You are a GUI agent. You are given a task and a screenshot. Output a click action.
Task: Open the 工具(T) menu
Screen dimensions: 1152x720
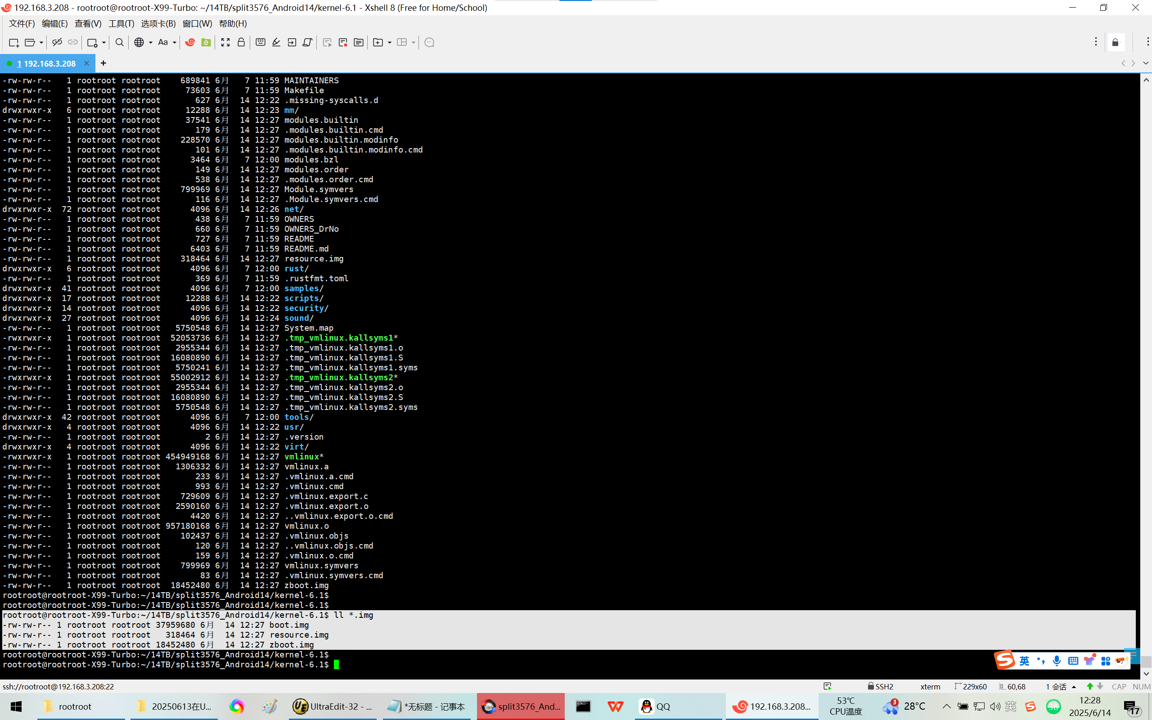(x=121, y=23)
